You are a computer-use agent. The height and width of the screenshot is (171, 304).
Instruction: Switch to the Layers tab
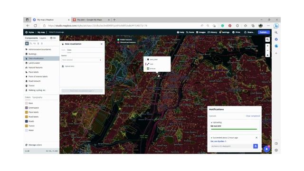(43, 38)
